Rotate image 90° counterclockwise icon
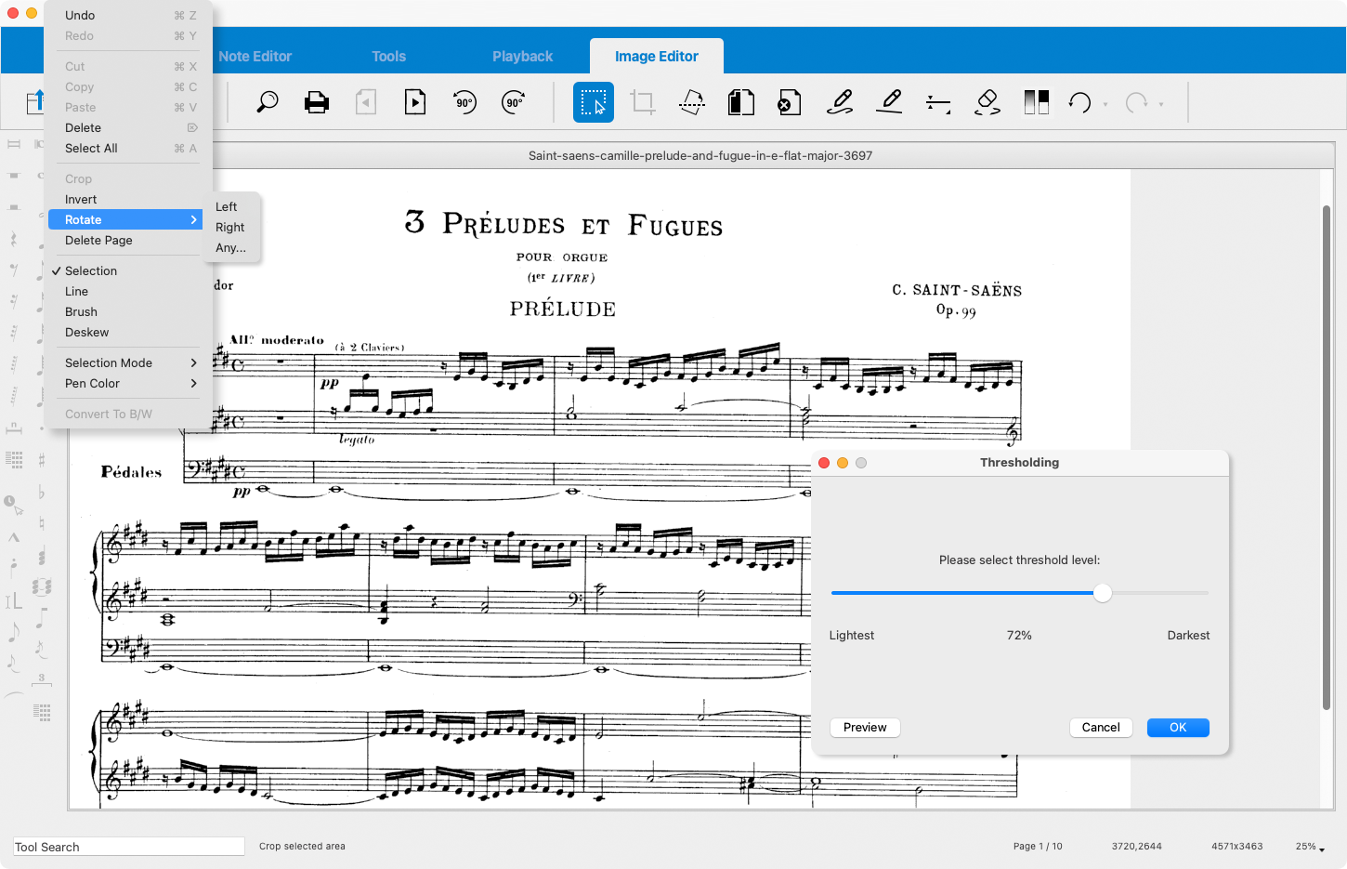This screenshot has height=869, width=1347. [464, 102]
